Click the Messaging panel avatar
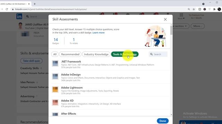Image resolution: width=222 pixels, height=124 pixels. coord(183,123)
